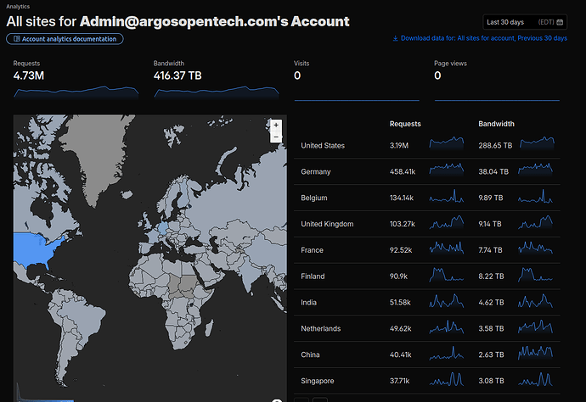
Task: Click Greenland on the world map
Action: coord(98,155)
